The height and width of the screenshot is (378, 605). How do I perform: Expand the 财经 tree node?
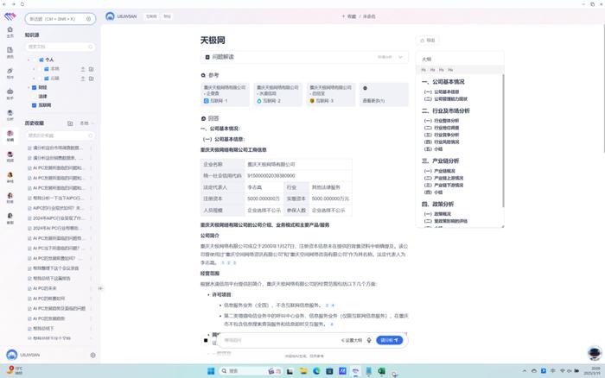coord(29,87)
